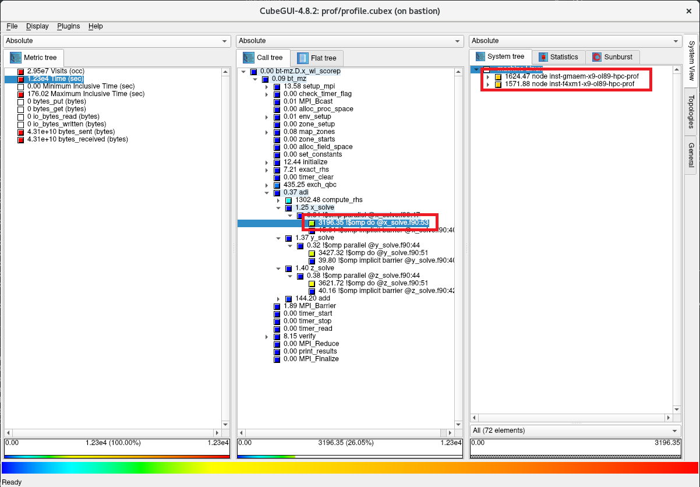The image size is (700, 487).
Task: Click the Flat tree tab icon
Action: (302, 58)
